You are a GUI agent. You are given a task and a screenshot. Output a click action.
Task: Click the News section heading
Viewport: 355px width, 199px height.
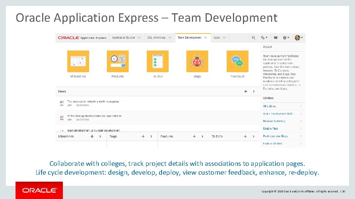coord(62,91)
